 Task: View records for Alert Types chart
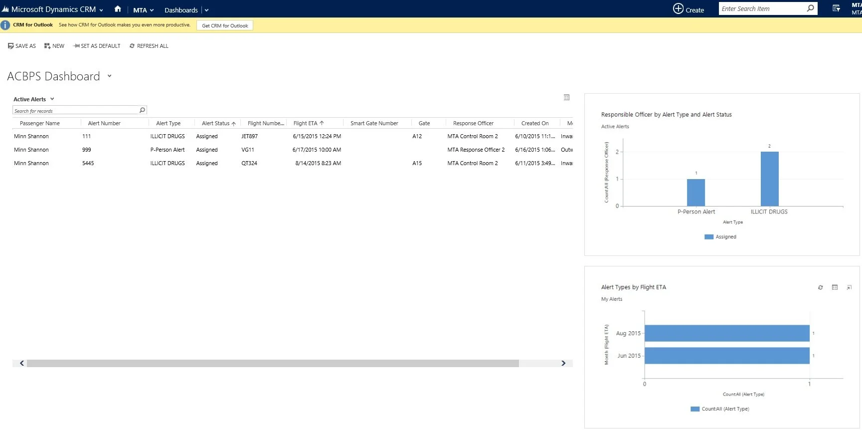[835, 287]
